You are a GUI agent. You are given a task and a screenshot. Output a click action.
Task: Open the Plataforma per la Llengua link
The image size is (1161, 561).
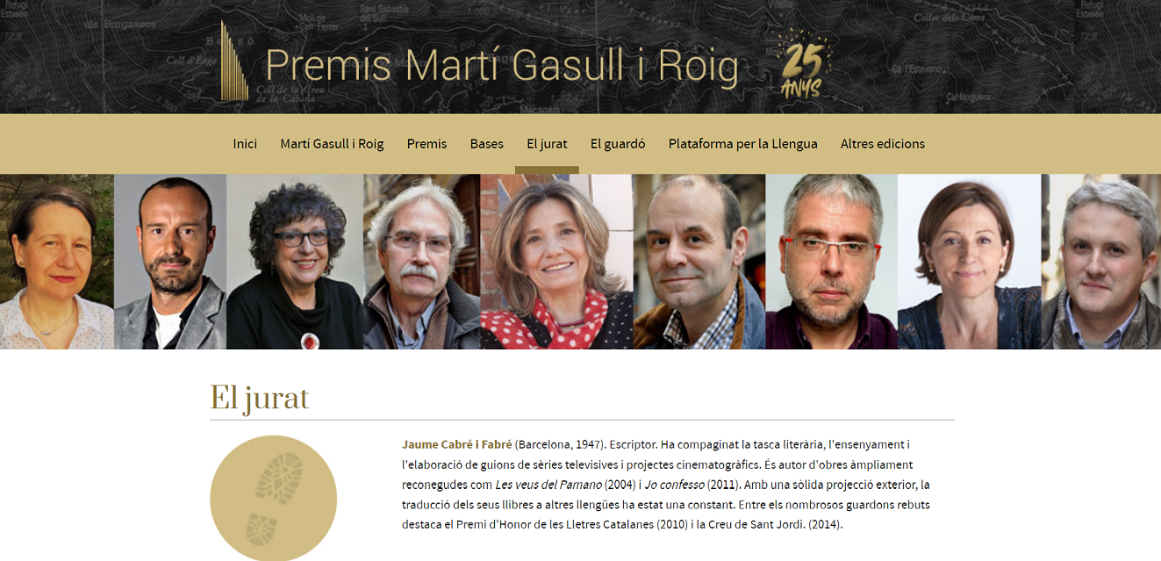743,144
